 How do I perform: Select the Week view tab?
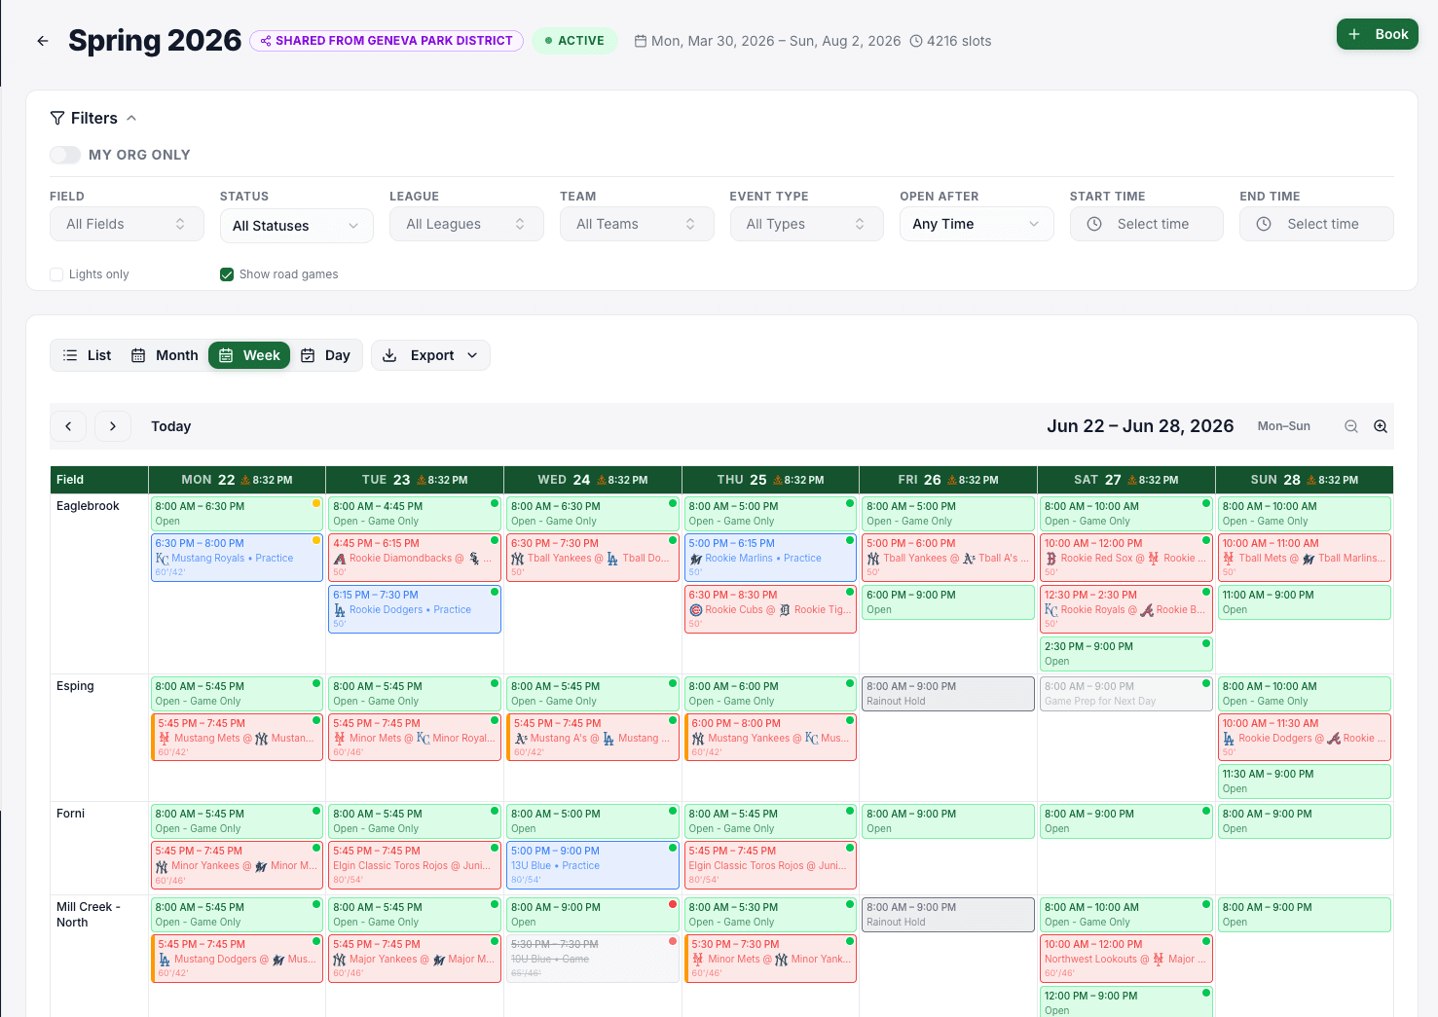click(x=249, y=355)
